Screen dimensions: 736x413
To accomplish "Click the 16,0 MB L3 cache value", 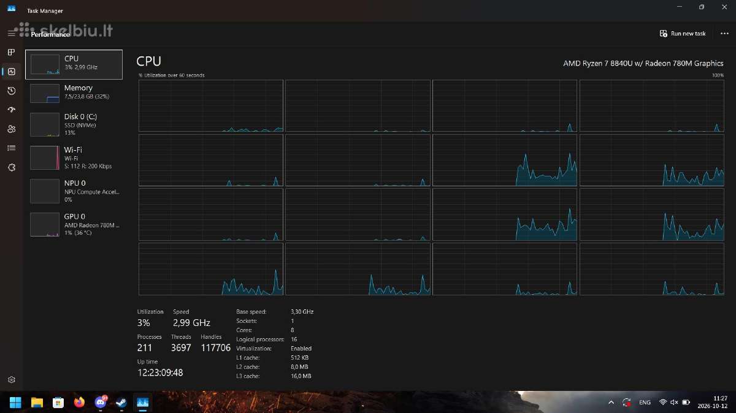I will pos(301,376).
